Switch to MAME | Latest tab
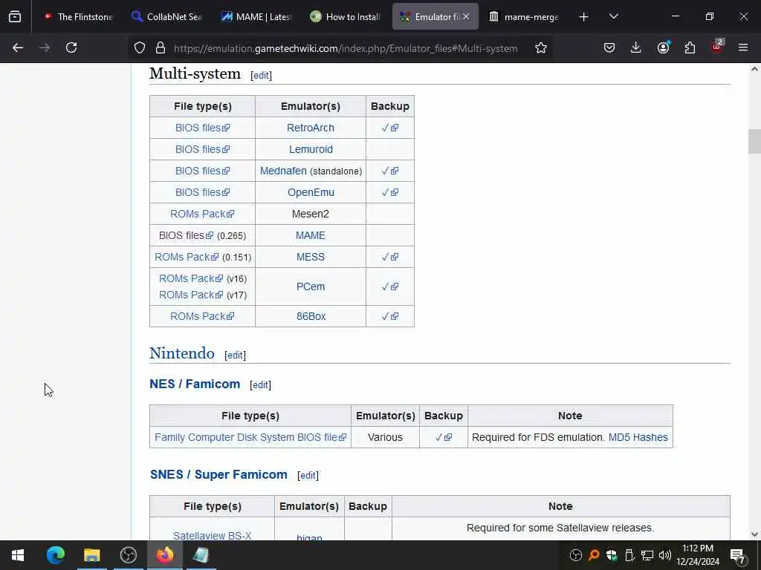This screenshot has height=570, width=761. pos(256,16)
